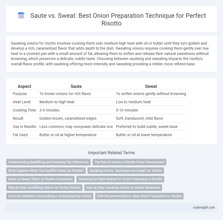
Task: Click 'Saute vs Sweat: Effect on Risotto Creaminess'
Action: (40, 179)
